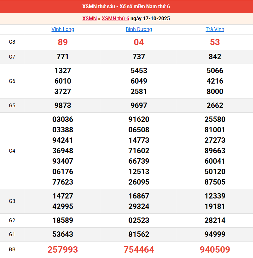
Task: Click the date text ngày 17-10-2025
Action: (x=150, y=18)
